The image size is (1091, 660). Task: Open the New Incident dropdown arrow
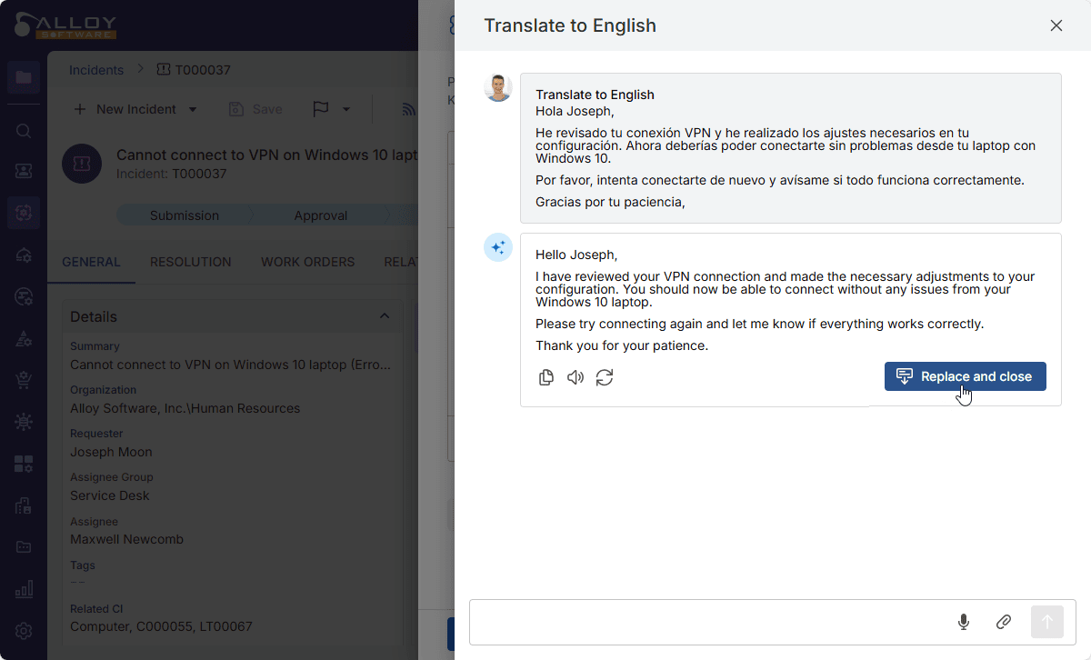pyautogui.click(x=193, y=109)
